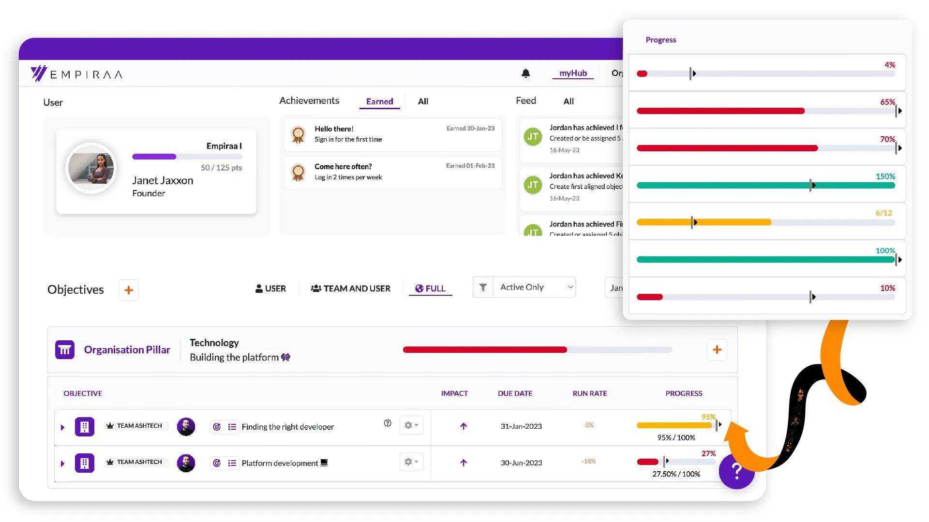
Task: Click the purple help question mark button
Action: coord(736,471)
